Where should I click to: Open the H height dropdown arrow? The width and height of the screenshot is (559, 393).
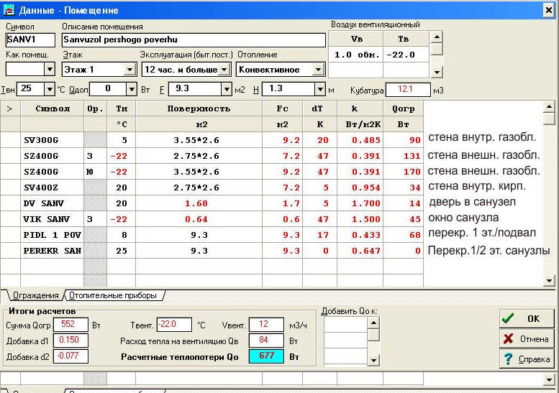(319, 89)
